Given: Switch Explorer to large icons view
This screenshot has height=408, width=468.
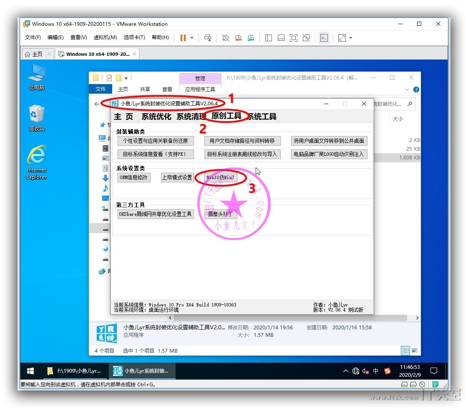Looking at the screenshot, I should (x=415, y=351).
